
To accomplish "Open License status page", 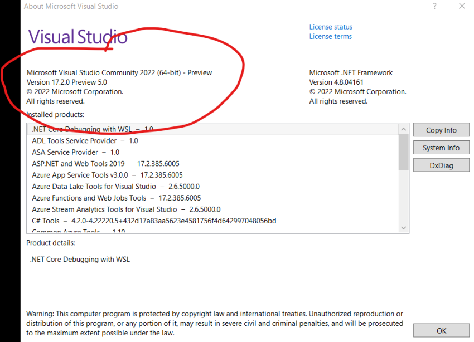I will [x=331, y=26].
